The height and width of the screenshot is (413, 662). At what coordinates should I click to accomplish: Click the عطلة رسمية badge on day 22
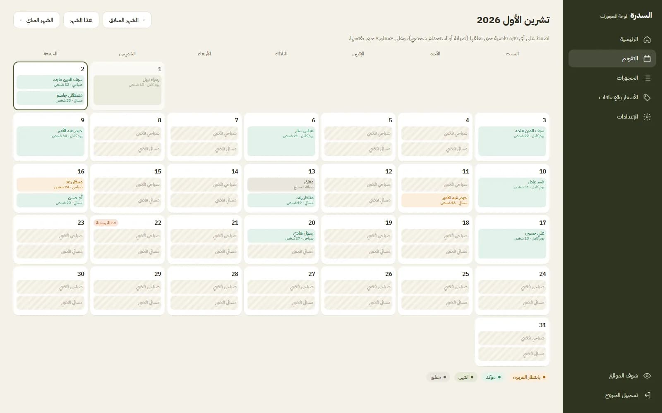pos(106,223)
